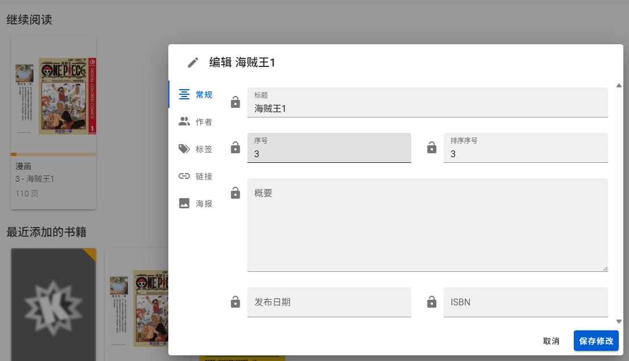Click the 保存修改 button
The height and width of the screenshot is (361, 629).
(x=596, y=341)
